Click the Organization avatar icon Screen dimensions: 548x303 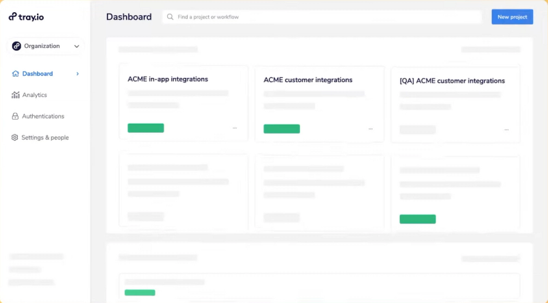[16, 46]
